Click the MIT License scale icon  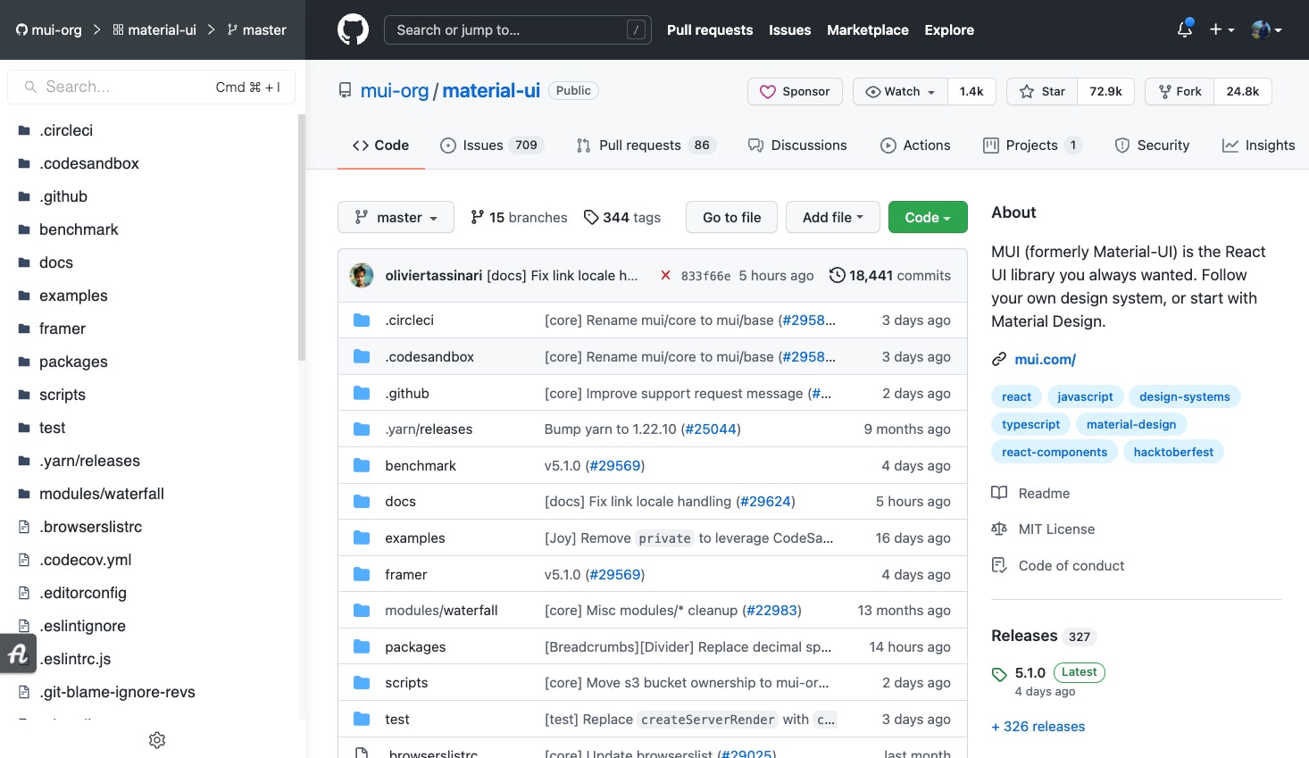999,529
